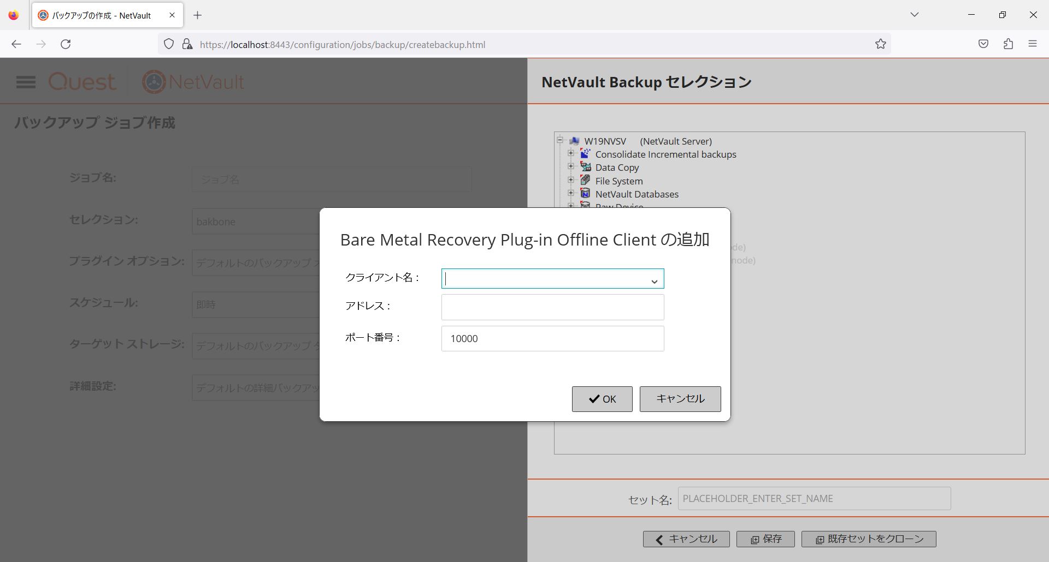This screenshot has height=562, width=1049.
Task: Open the tracking protection shield icon
Action: tap(169, 44)
